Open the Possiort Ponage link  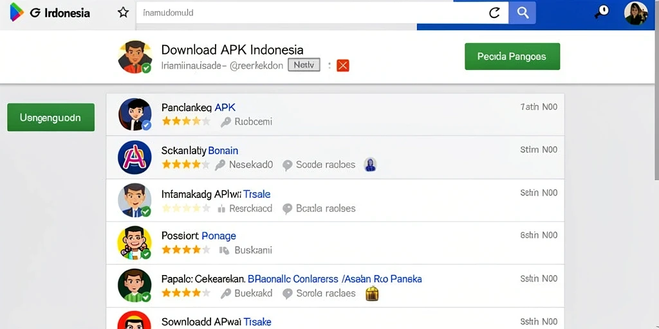point(199,236)
